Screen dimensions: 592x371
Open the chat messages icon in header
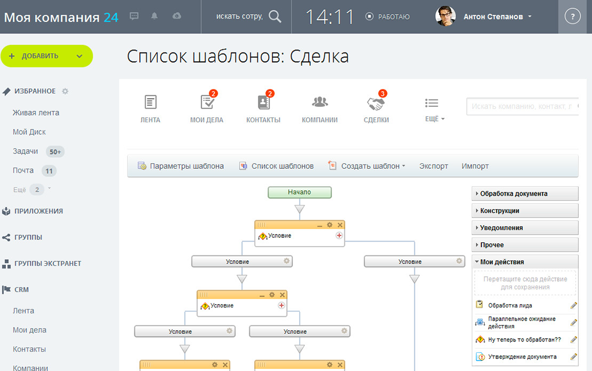coord(134,16)
